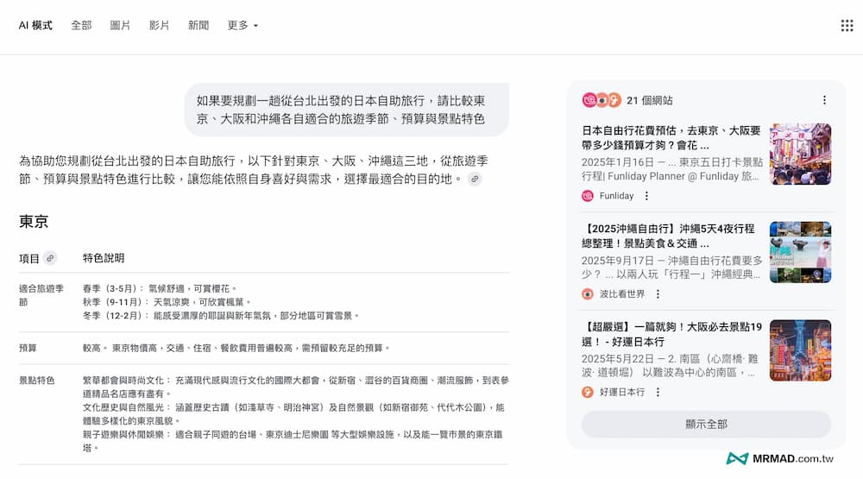The height and width of the screenshot is (479, 863).
Task: Click the 較高。東京物價高 budget text
Action: coord(236,348)
